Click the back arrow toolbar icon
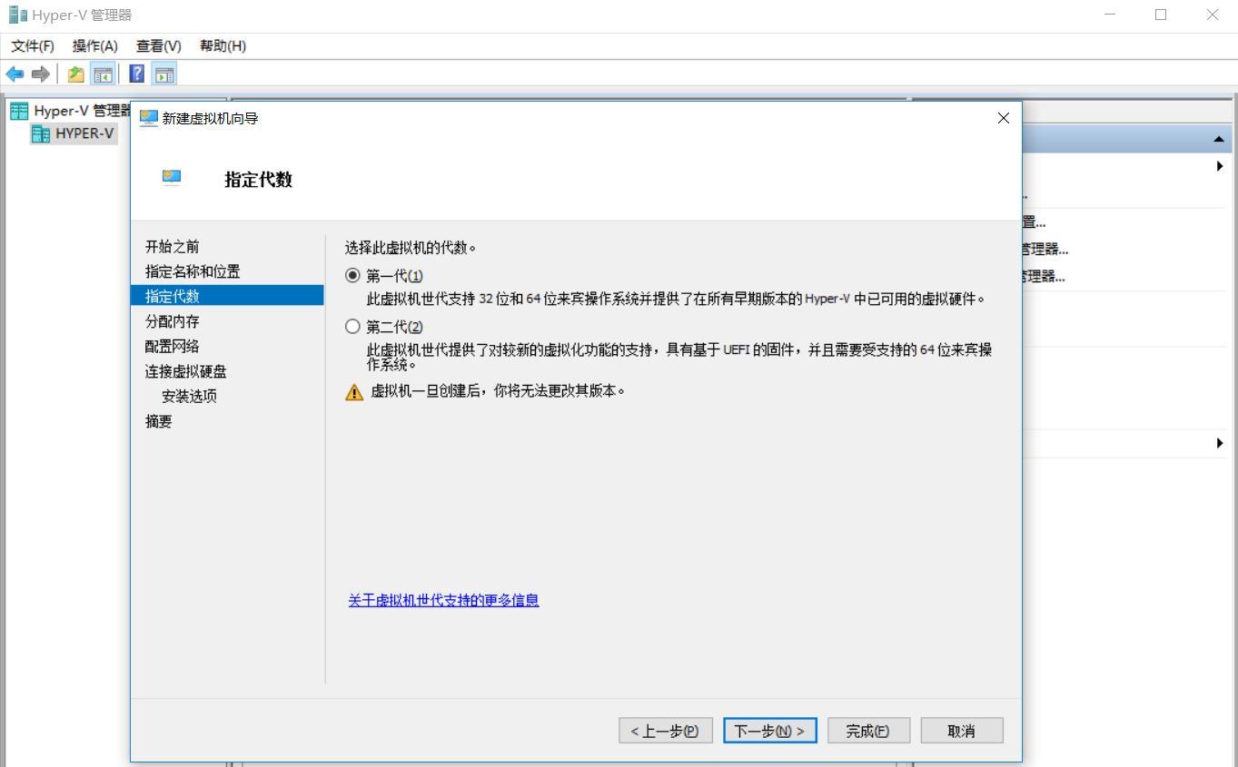 click(x=15, y=74)
